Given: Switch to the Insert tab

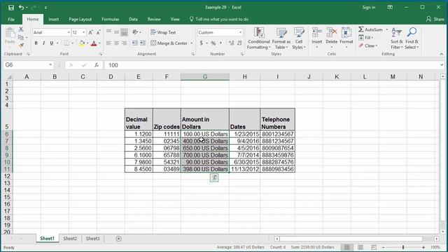Looking at the screenshot, I should coord(53,19).
